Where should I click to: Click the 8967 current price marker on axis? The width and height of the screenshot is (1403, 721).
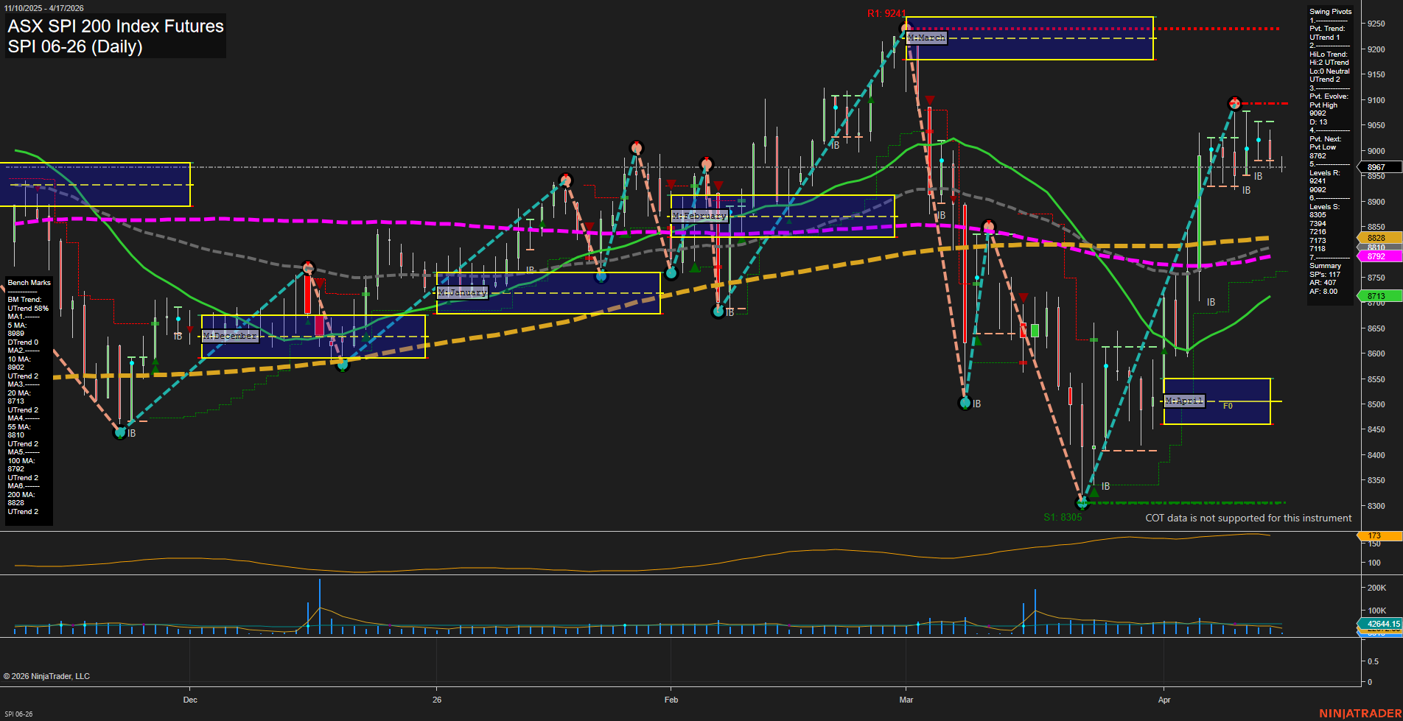click(x=1376, y=167)
